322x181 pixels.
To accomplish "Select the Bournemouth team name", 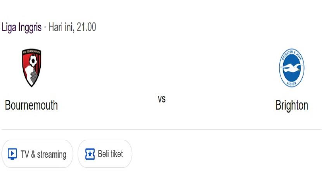I will (31, 105).
